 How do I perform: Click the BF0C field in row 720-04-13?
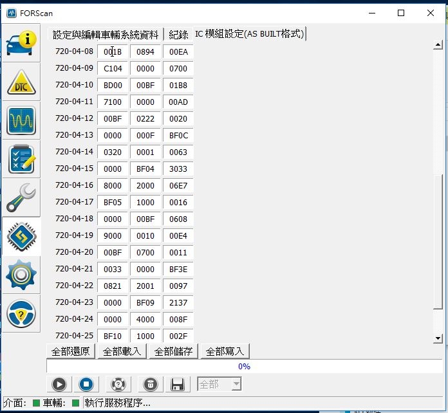(178, 135)
